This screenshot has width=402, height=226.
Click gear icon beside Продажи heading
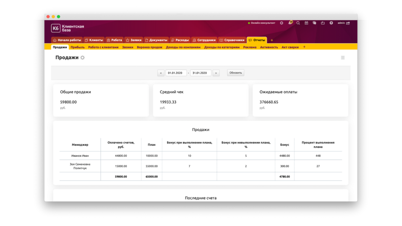[82, 58]
